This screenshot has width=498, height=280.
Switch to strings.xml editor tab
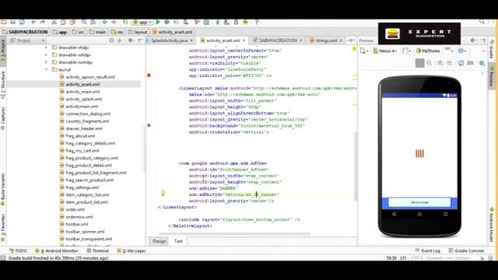326,40
